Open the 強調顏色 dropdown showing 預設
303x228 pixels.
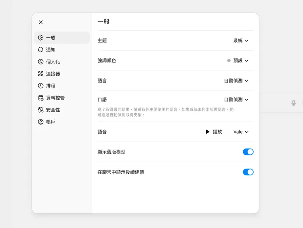click(x=238, y=61)
